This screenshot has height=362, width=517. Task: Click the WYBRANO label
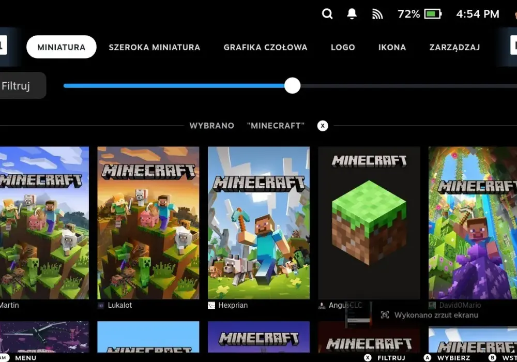211,126
